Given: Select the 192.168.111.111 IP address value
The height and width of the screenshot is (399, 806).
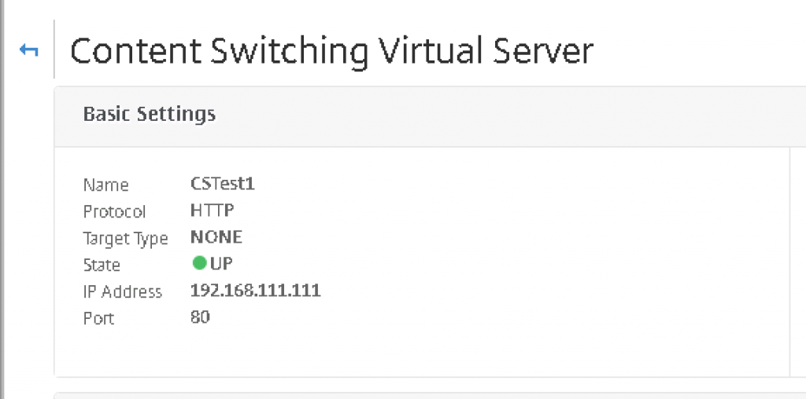Looking at the screenshot, I should click(256, 291).
